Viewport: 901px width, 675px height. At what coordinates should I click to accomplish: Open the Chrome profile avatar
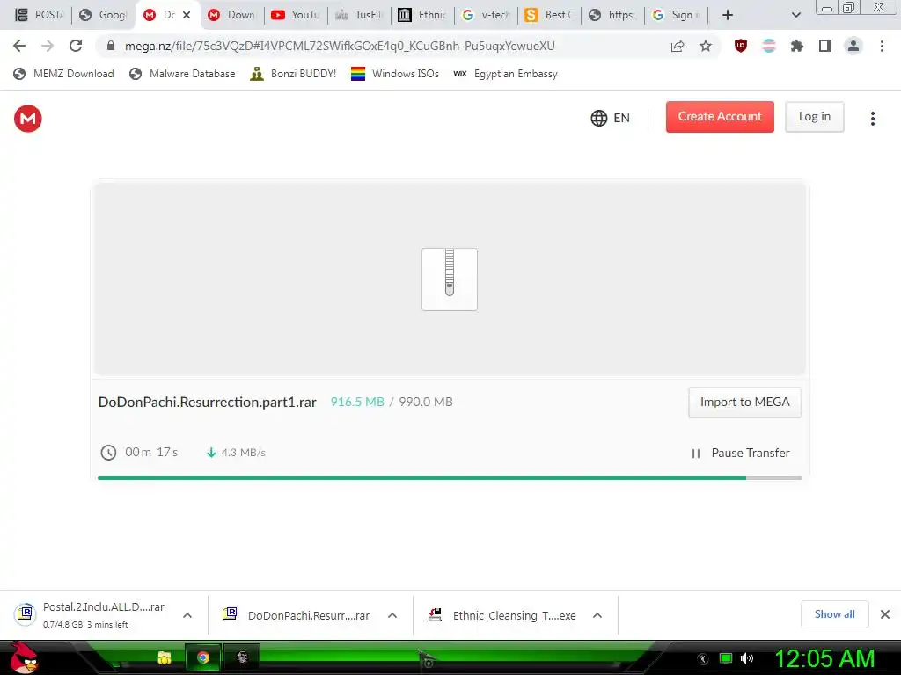[853, 46]
